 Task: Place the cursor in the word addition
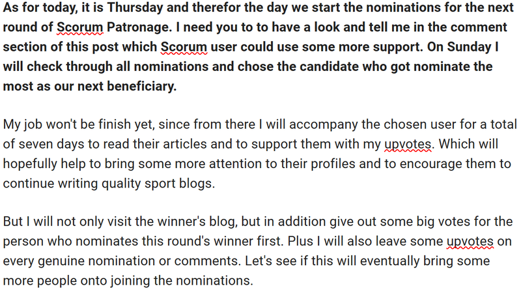point(302,222)
